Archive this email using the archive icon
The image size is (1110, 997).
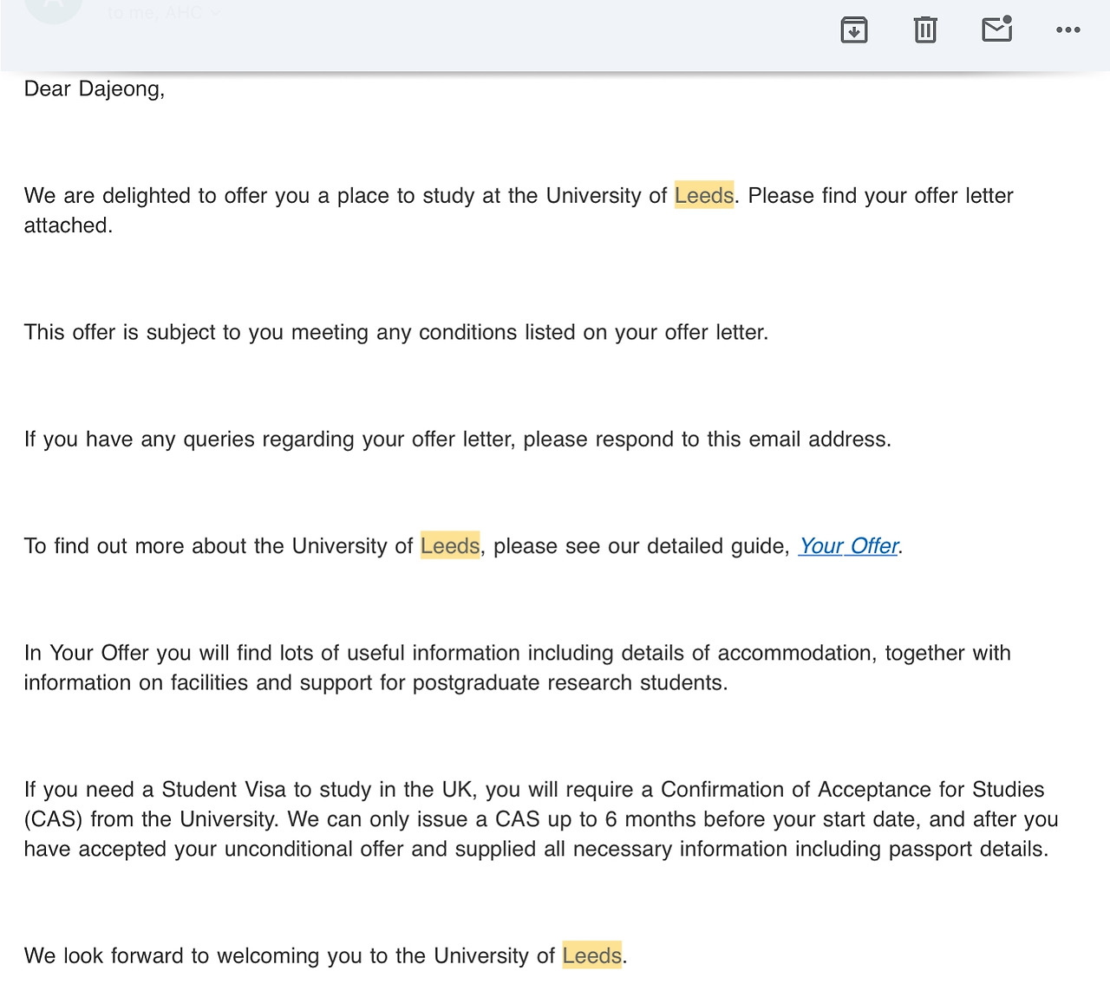point(854,30)
